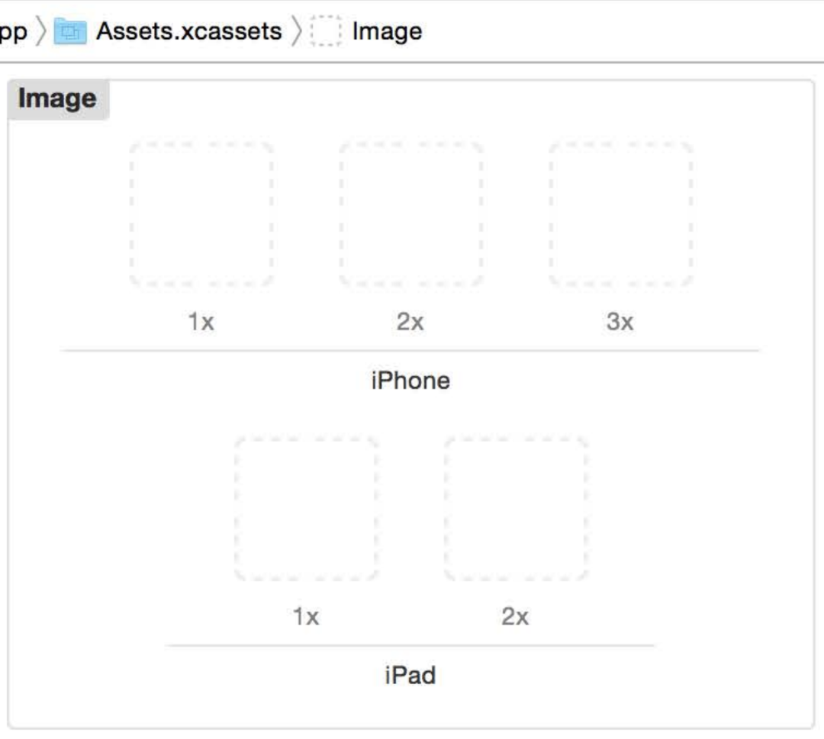Open the Assets.xcassets breadcrumb label
The width and height of the screenshot is (824, 739).
[188, 31]
